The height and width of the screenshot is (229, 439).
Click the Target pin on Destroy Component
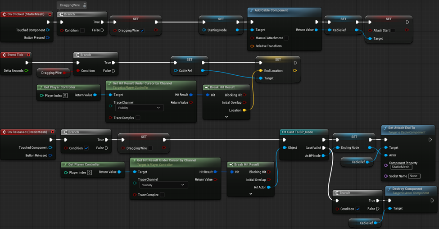(390, 208)
